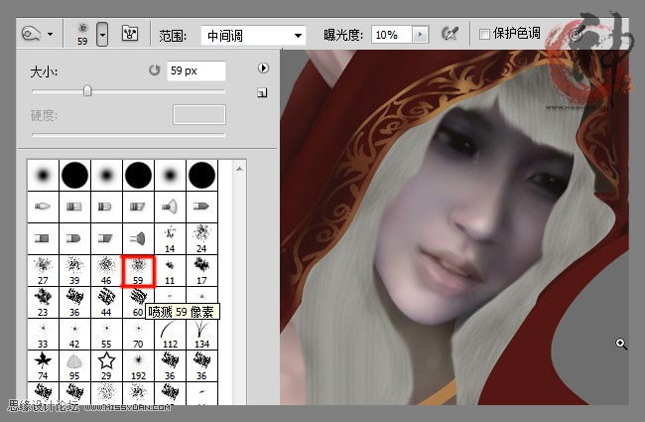
Task: Select the leaf 95 brush preset
Action: click(x=74, y=365)
